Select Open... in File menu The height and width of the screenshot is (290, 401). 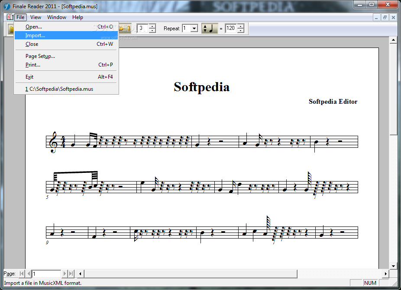(66, 26)
